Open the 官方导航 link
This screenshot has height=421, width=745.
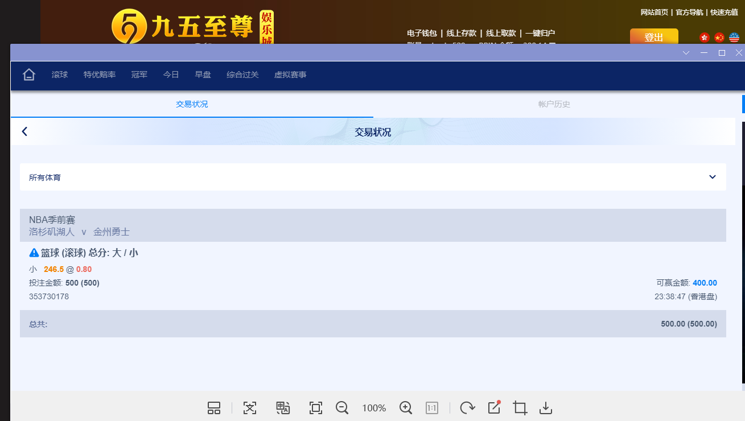pos(689,12)
